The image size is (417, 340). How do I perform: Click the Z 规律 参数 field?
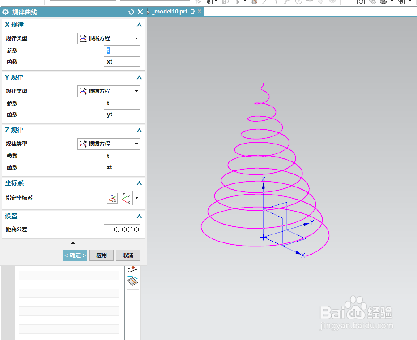[122, 156]
